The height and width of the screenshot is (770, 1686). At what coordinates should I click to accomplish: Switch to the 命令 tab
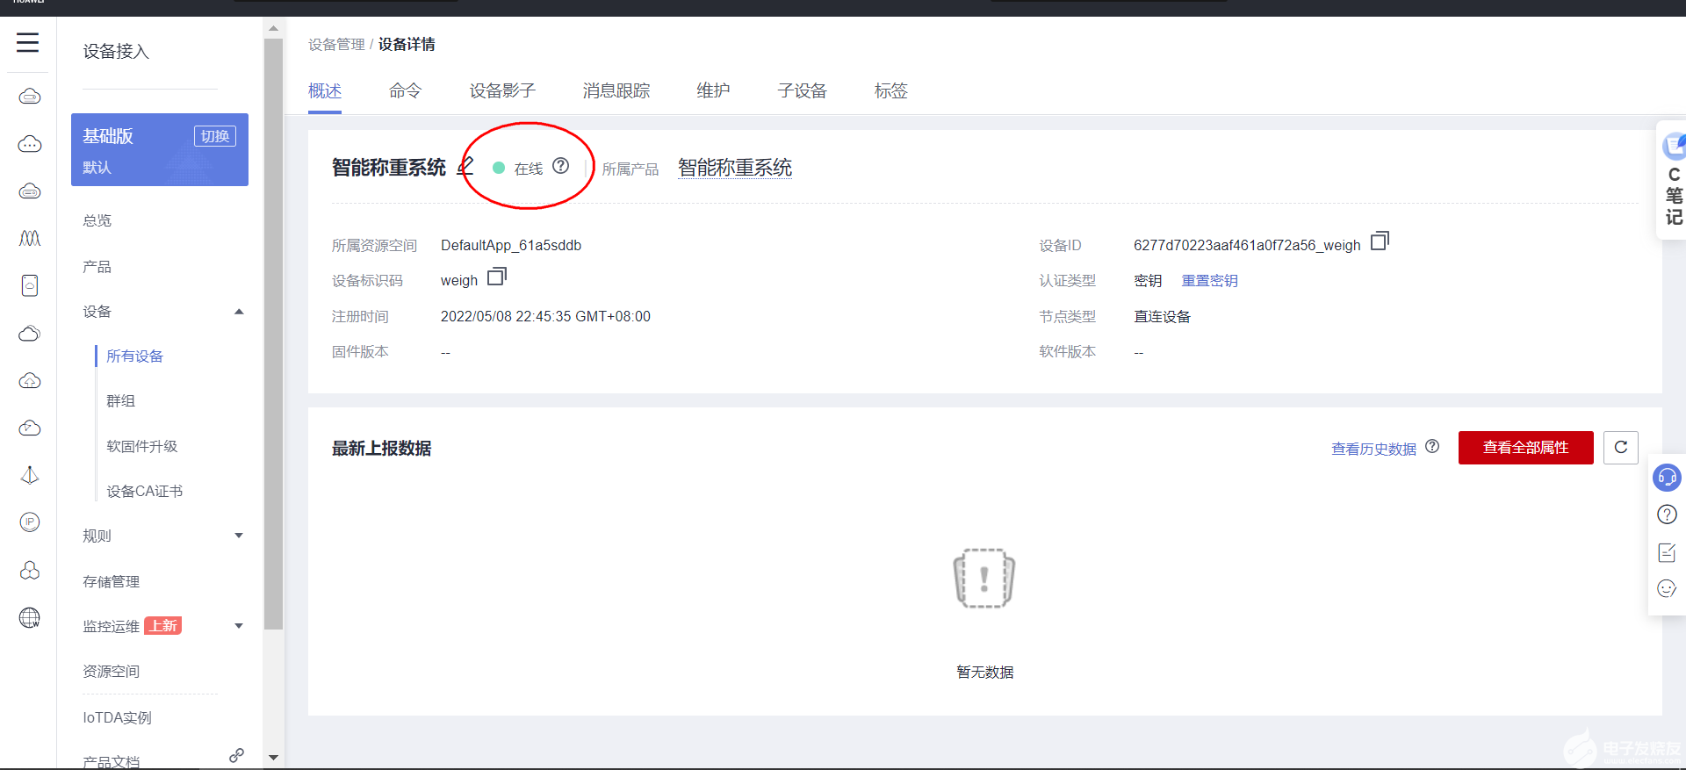tap(406, 90)
